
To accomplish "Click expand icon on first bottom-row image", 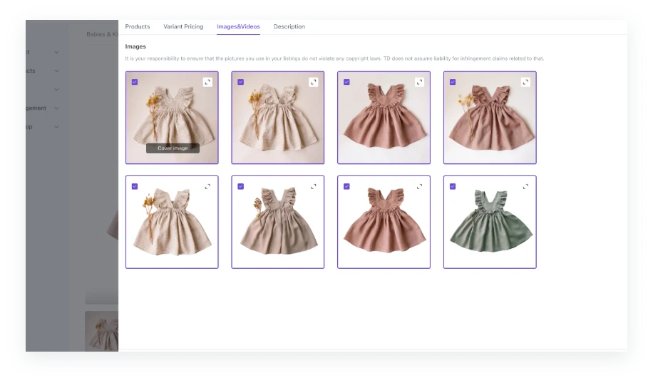I will point(207,186).
